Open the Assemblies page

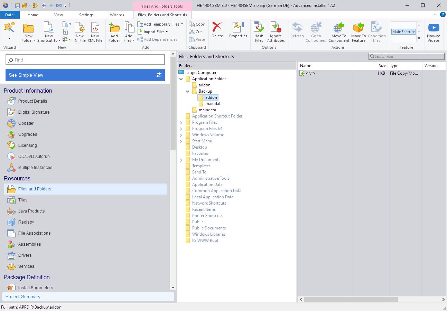29,244
